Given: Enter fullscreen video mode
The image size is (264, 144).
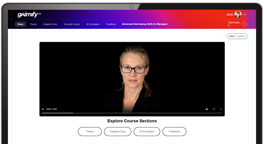Looking at the screenshot, I should 214,109.
